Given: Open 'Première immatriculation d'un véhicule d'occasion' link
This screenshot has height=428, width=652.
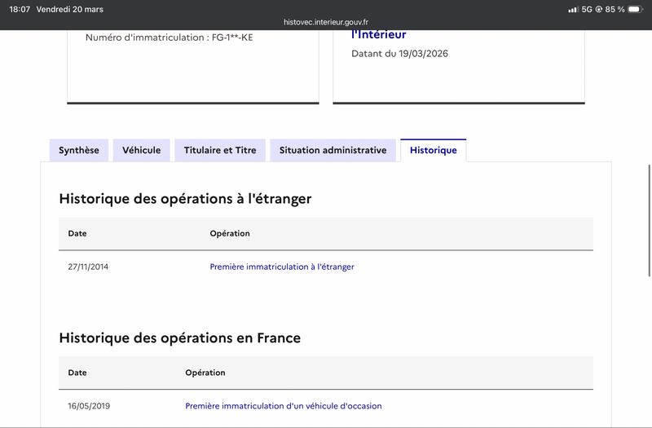Looking at the screenshot, I should tap(283, 406).
